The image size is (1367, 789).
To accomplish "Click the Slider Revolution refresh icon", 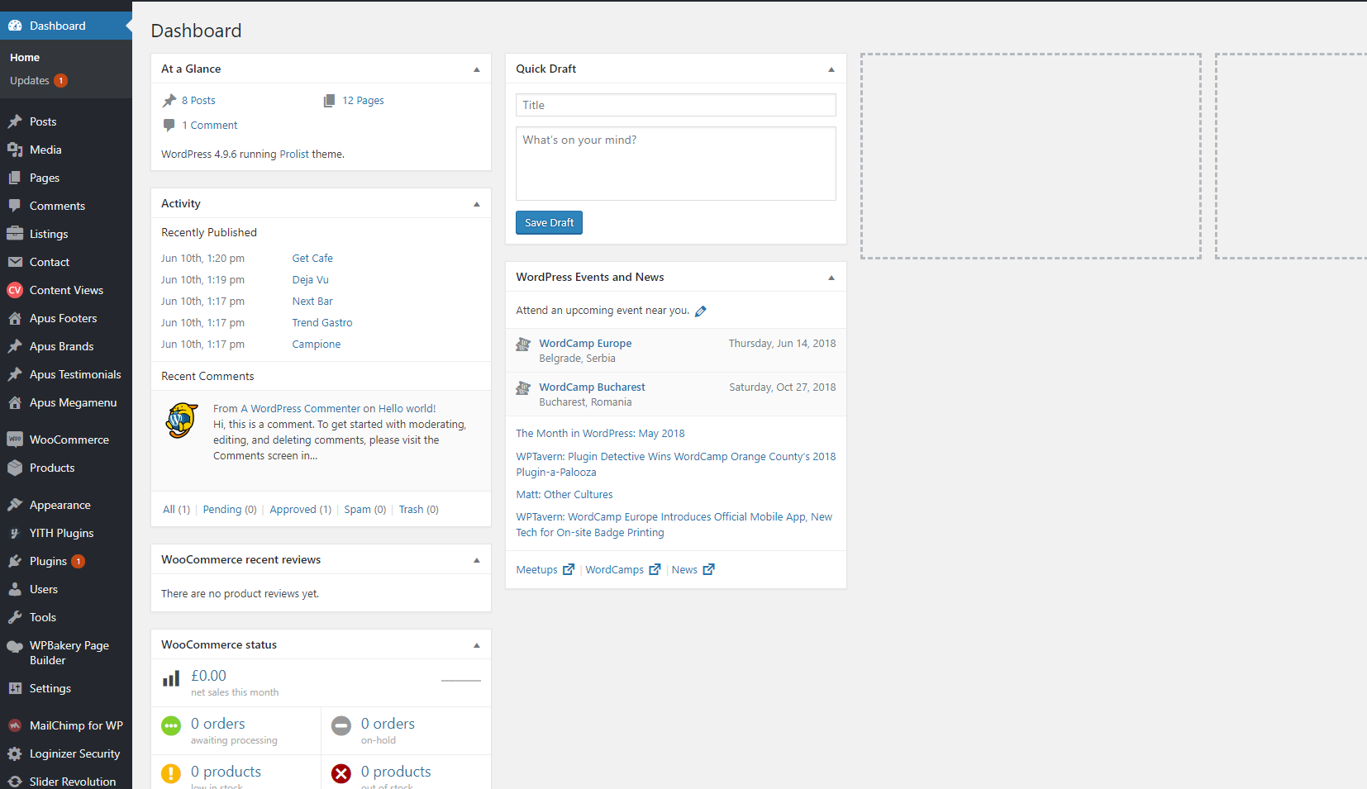I will coord(15,782).
